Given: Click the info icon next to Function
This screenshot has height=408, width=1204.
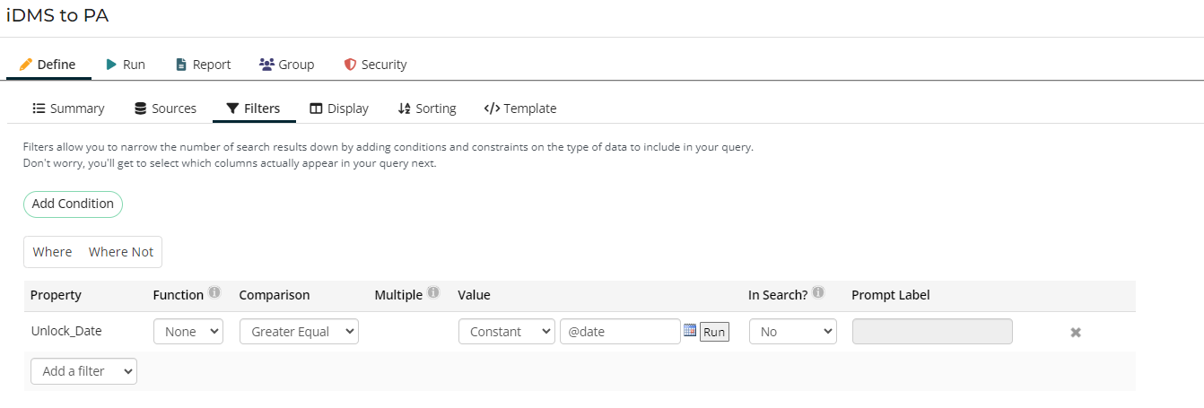Looking at the screenshot, I should (x=214, y=293).
